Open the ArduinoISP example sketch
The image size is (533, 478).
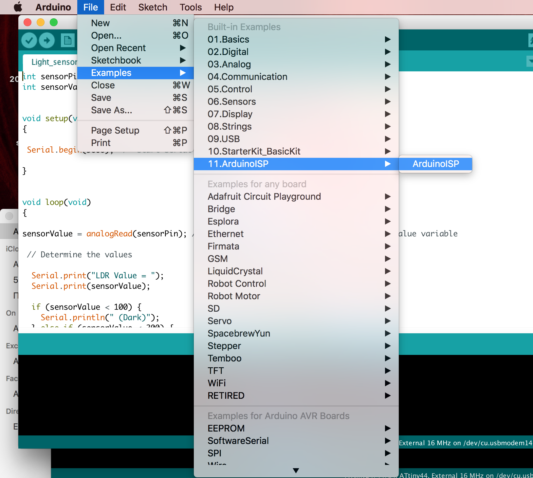[435, 164]
